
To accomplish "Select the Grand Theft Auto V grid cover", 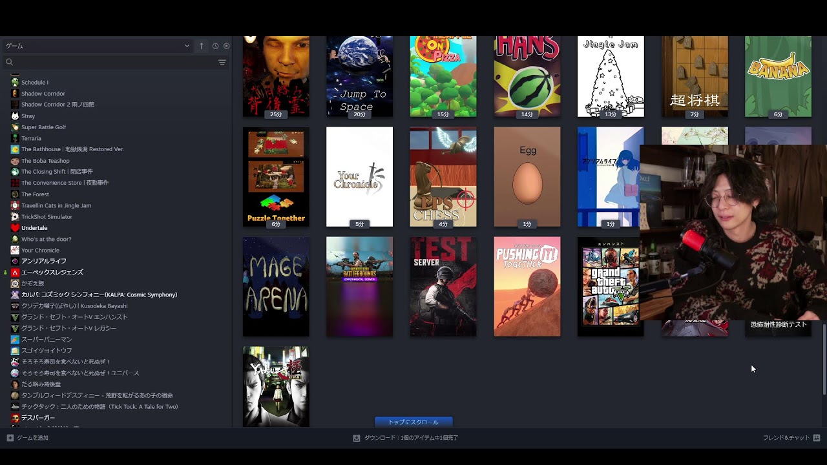I will (609, 287).
